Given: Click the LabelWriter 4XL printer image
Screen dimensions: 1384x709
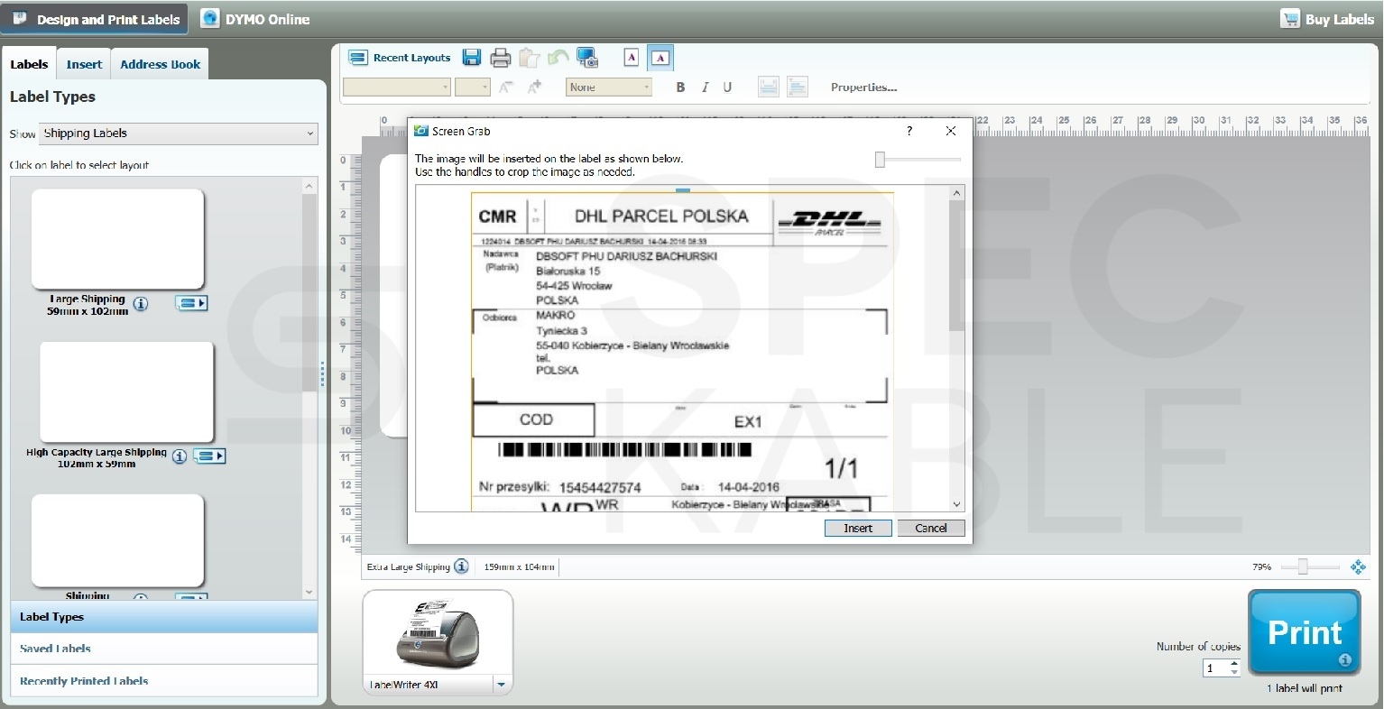Looking at the screenshot, I should [x=438, y=632].
